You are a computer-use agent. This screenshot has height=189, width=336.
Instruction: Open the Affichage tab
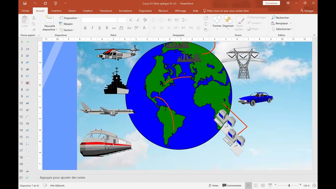(180, 11)
